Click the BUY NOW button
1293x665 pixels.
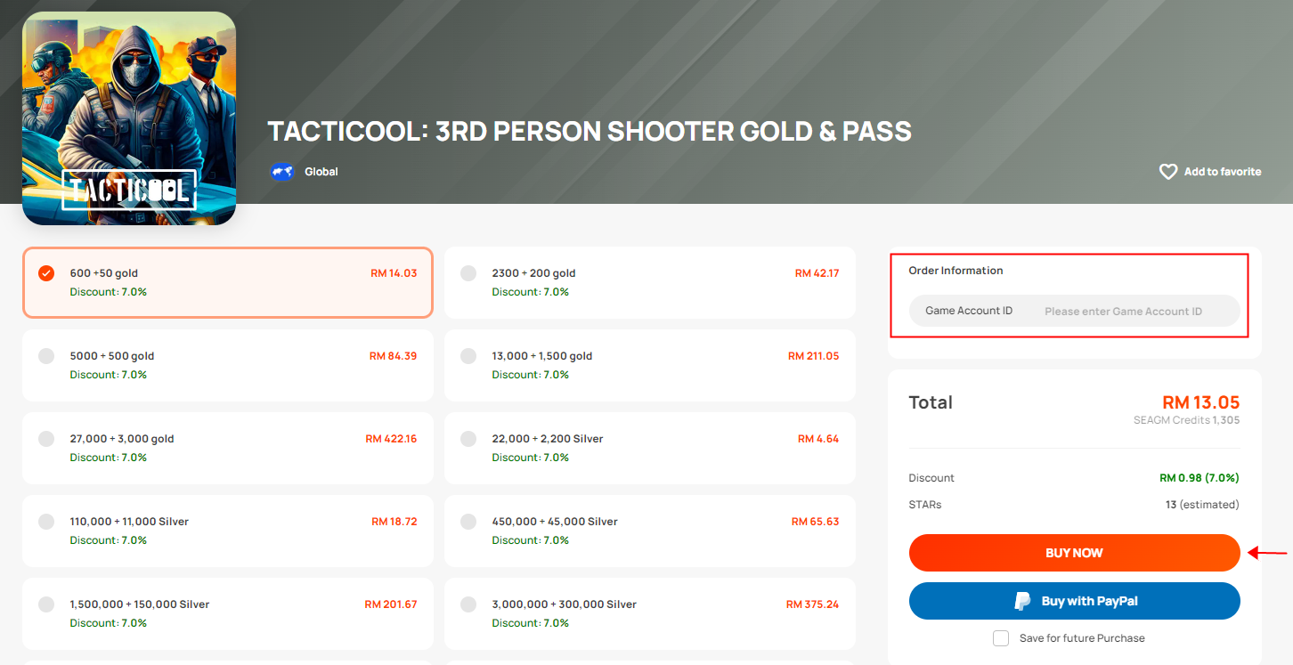[1075, 553]
